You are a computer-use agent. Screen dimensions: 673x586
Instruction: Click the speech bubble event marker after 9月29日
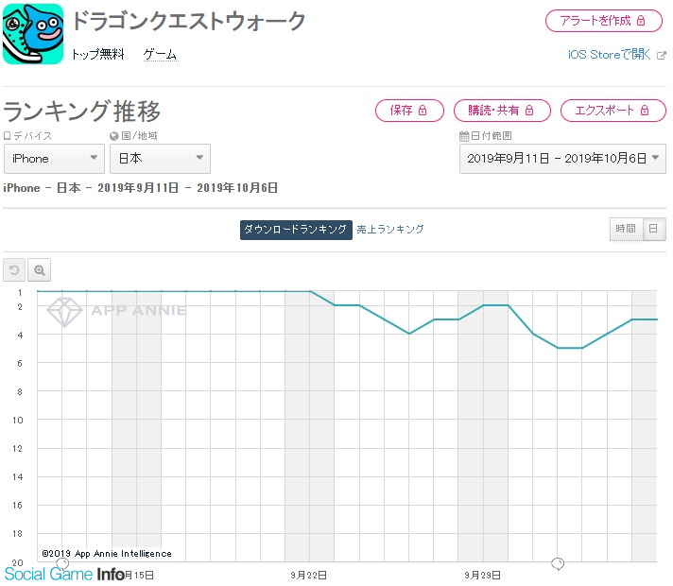[x=558, y=563]
